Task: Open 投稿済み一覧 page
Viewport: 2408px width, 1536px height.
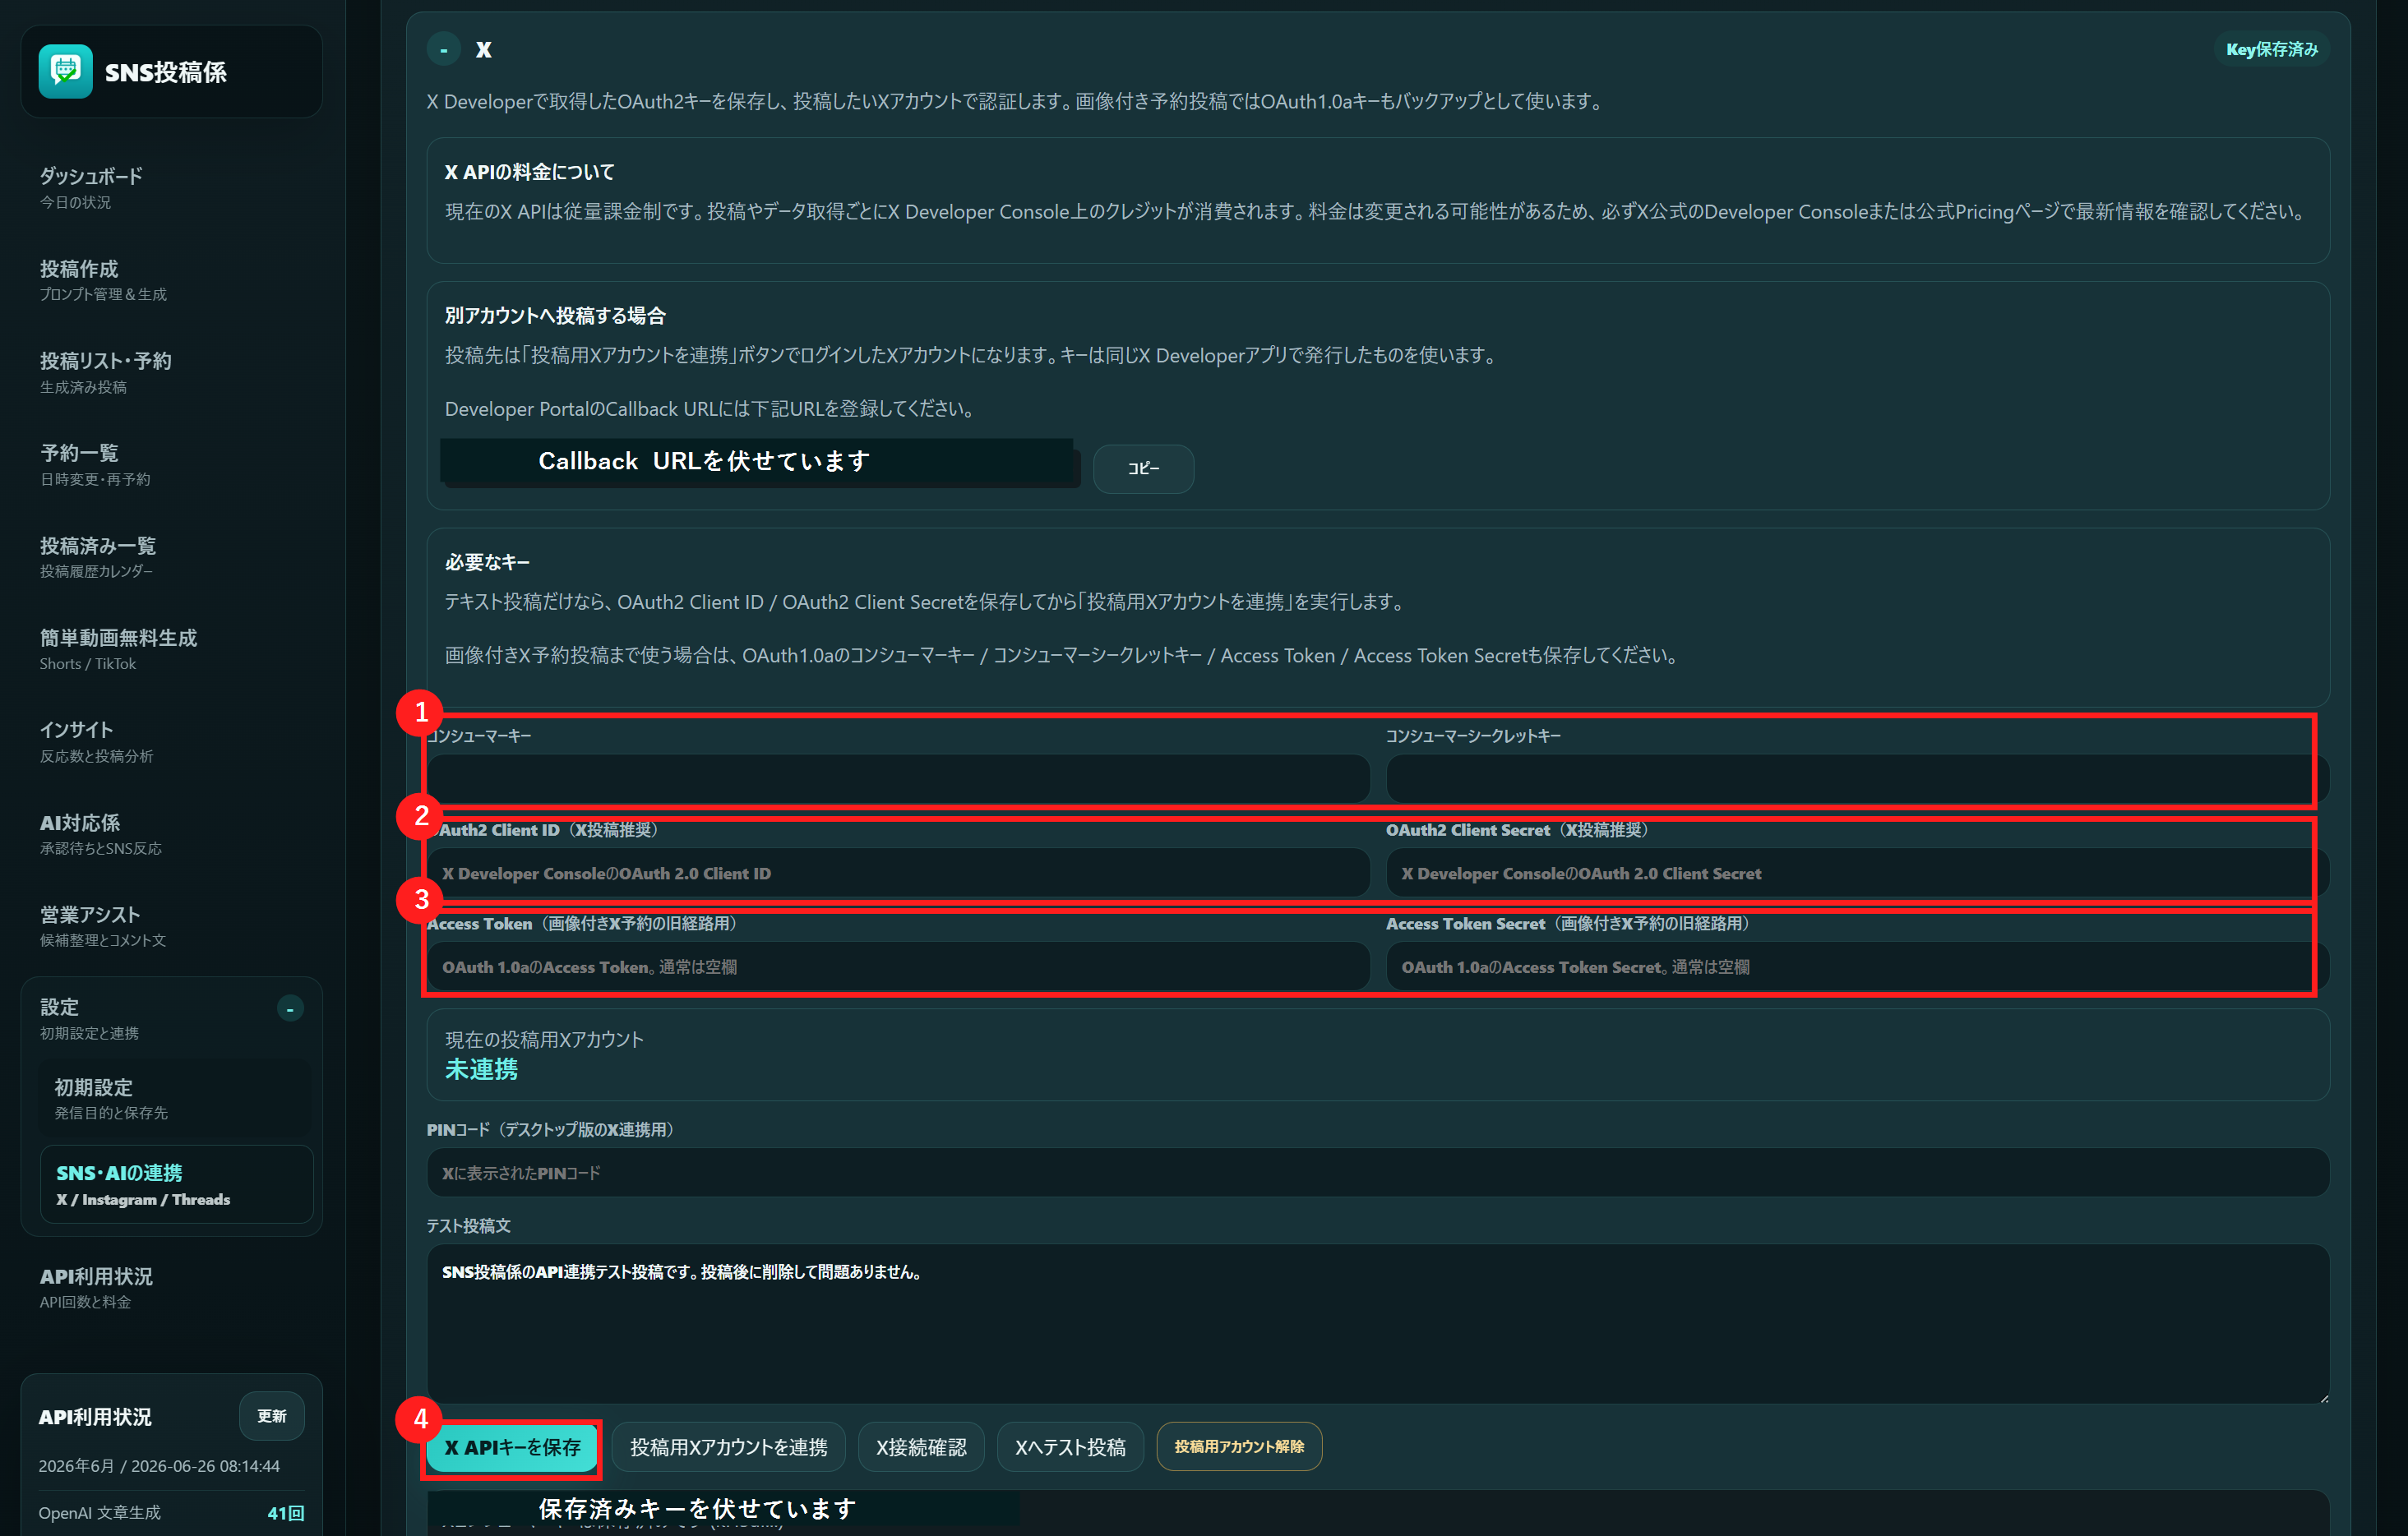Action: coord(171,556)
